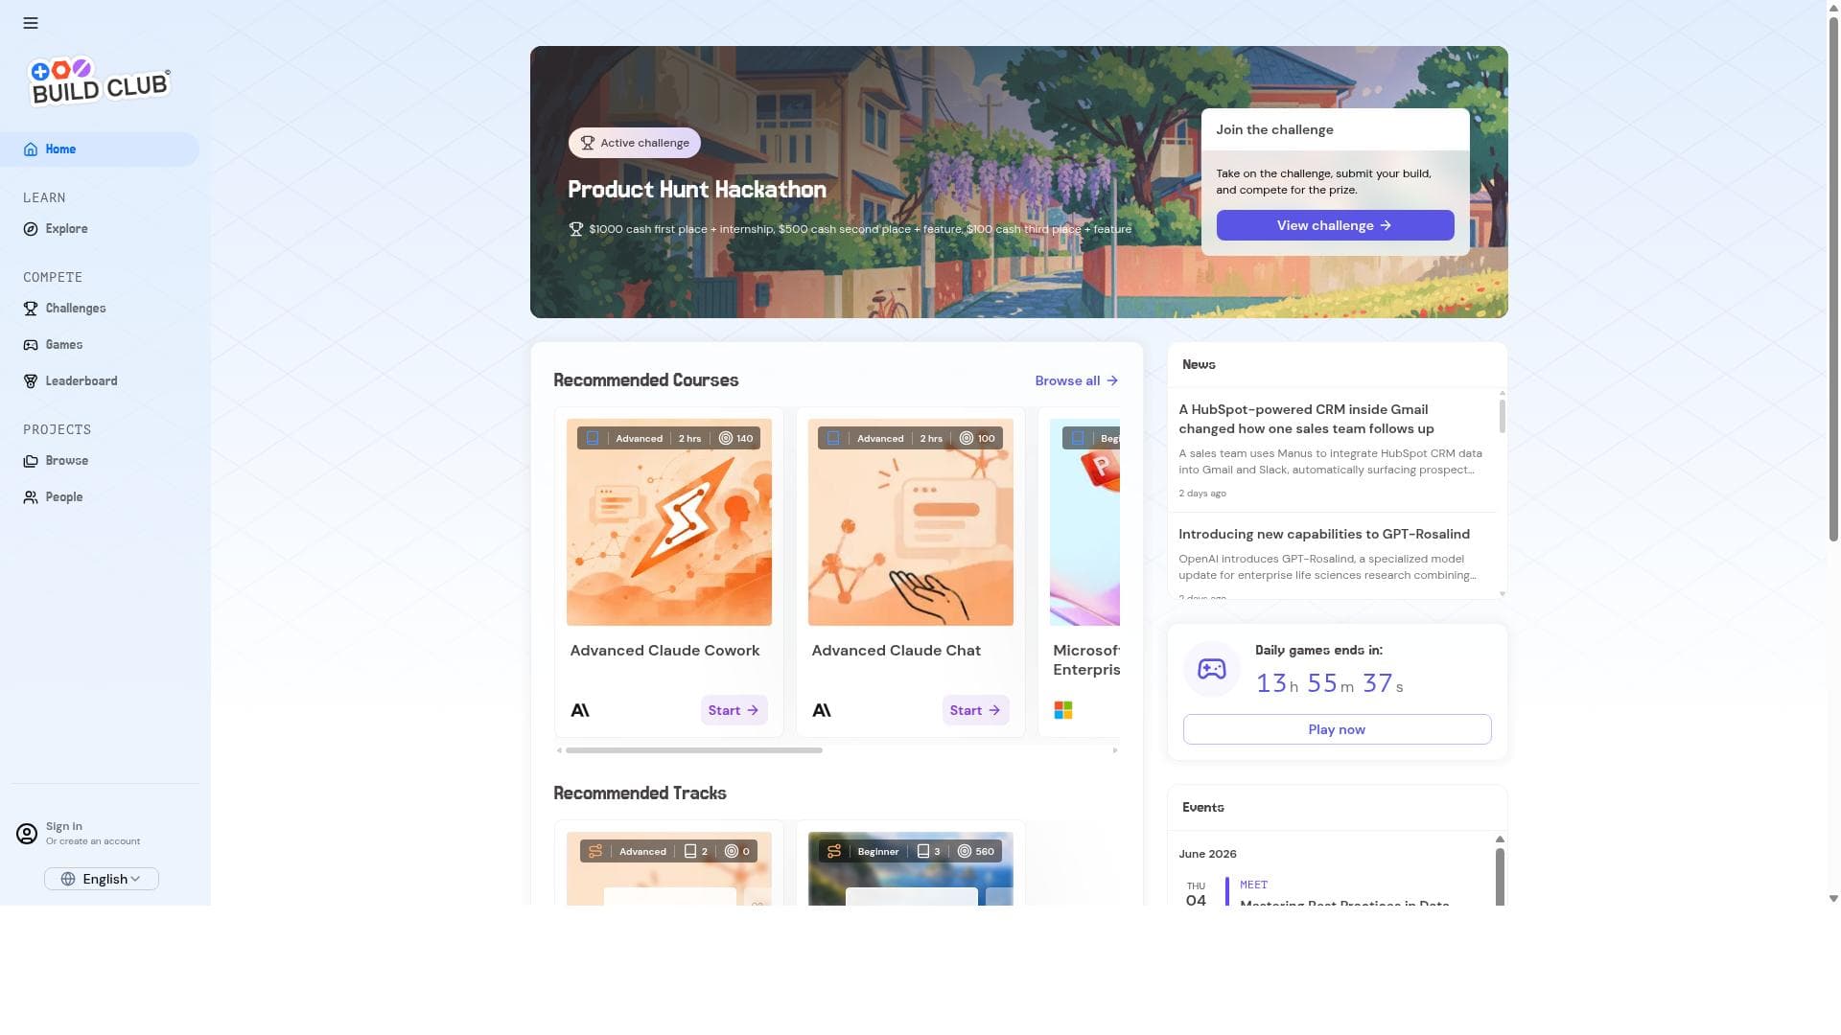Click the book icon on Advanced Claude Cowork card
Image resolution: width=1841 pixels, height=1035 pixels.
(593, 438)
